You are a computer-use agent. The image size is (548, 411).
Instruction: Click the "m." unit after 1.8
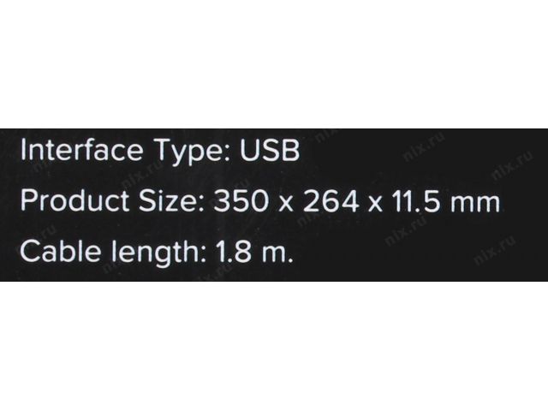[277, 254]
